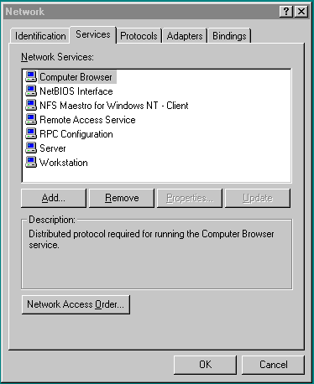Viewport: 314px width, 384px height.
Task: Switch to the Identification tab
Action: tap(40, 36)
